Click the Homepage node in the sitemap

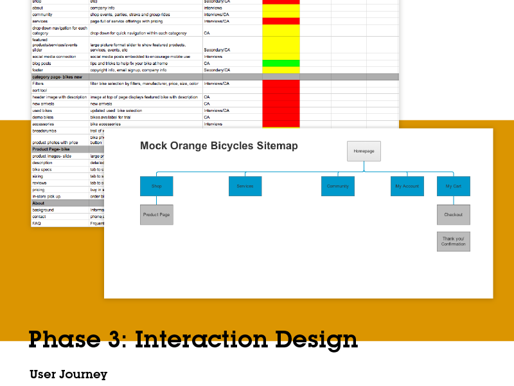click(x=364, y=151)
